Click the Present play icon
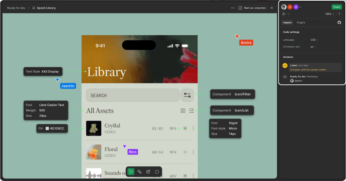346x181 pixels. (284, 14)
